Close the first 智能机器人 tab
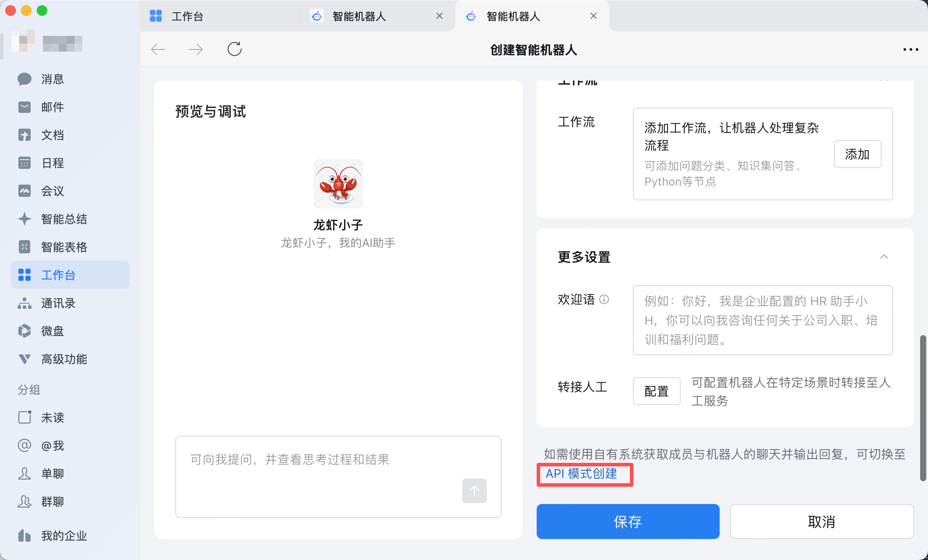 (439, 16)
